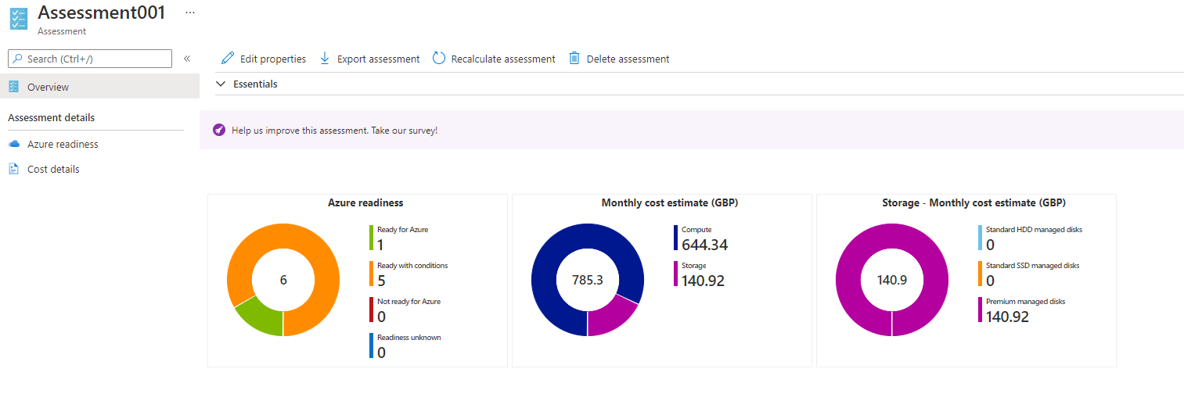Click the Take our survey banner text
The image size is (1184, 401).
(334, 130)
